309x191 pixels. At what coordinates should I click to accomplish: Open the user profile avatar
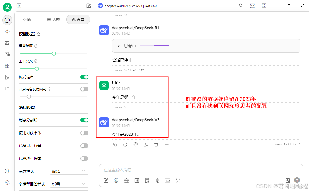pyautogui.click(x=7, y=7)
